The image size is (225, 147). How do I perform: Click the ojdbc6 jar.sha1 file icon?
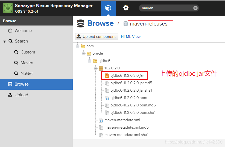[x=107, y=91]
